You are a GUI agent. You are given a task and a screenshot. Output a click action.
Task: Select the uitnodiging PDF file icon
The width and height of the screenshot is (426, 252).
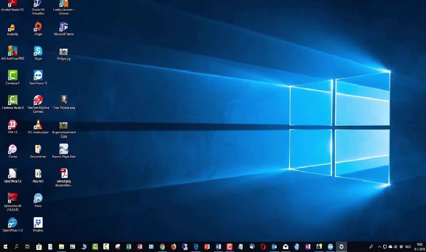tap(64, 178)
